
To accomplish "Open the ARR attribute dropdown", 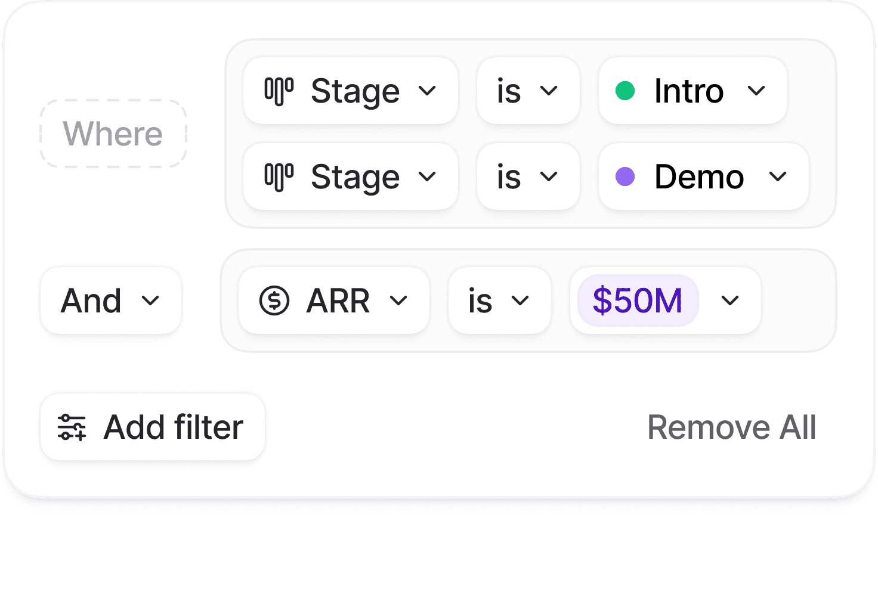I will [x=334, y=300].
